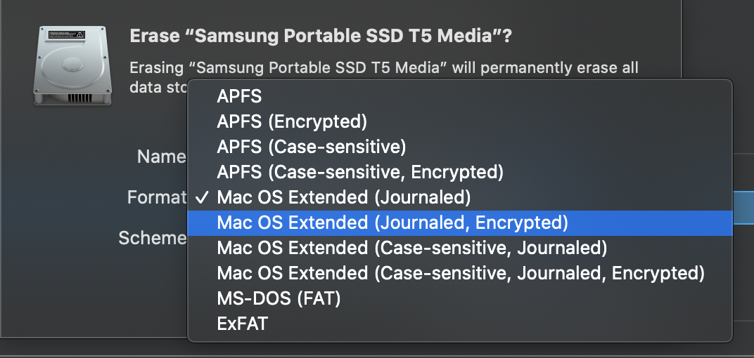Click the Format label
The width and height of the screenshot is (754, 358).
[157, 197]
